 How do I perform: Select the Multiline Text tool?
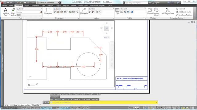tap(6, 12)
